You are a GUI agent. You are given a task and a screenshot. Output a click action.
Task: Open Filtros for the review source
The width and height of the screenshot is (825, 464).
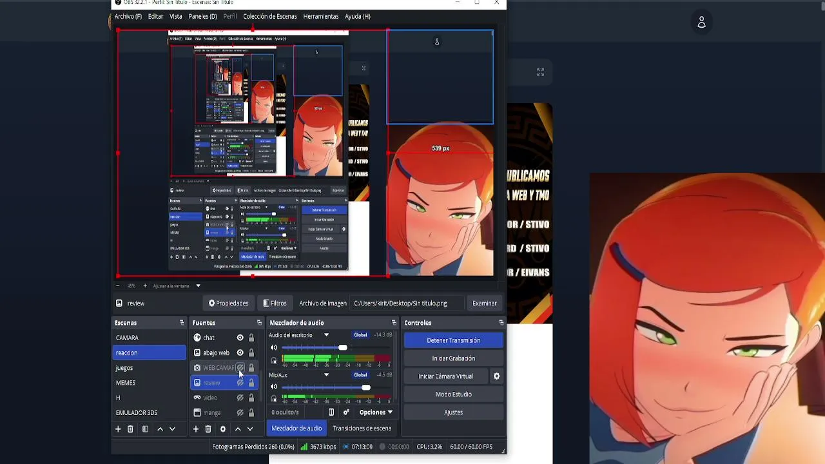tap(275, 304)
